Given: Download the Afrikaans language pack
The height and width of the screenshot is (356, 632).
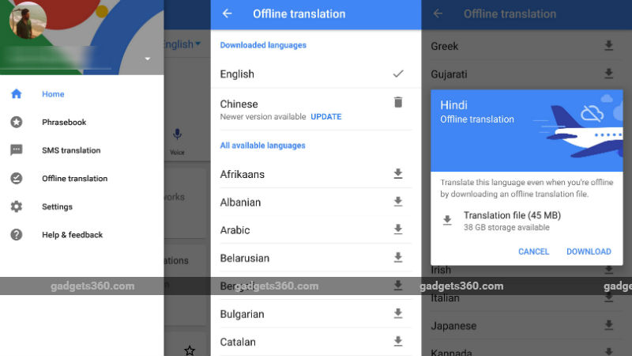Looking at the screenshot, I should 398,174.
